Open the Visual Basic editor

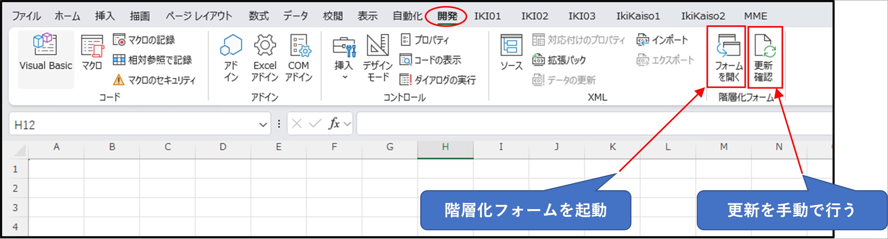[46, 60]
